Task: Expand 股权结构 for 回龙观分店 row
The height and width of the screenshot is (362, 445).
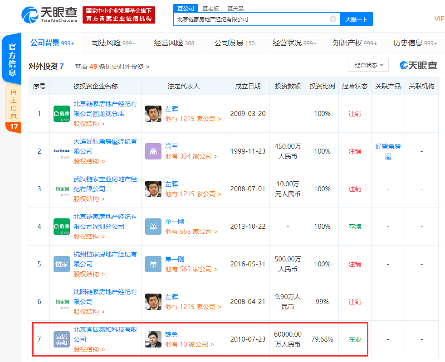Action: (89, 124)
